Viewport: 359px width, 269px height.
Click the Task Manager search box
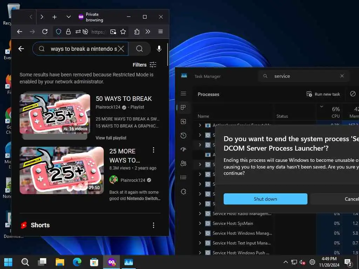[x=304, y=76]
